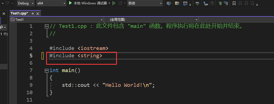
Task: Open the 自动 debug target dropdown
Action: pyautogui.click(x=145, y=3)
